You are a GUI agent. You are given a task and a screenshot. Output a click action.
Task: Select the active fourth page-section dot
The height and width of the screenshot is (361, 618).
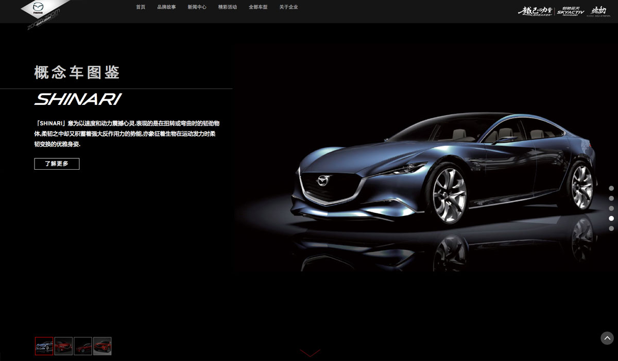[x=611, y=218]
